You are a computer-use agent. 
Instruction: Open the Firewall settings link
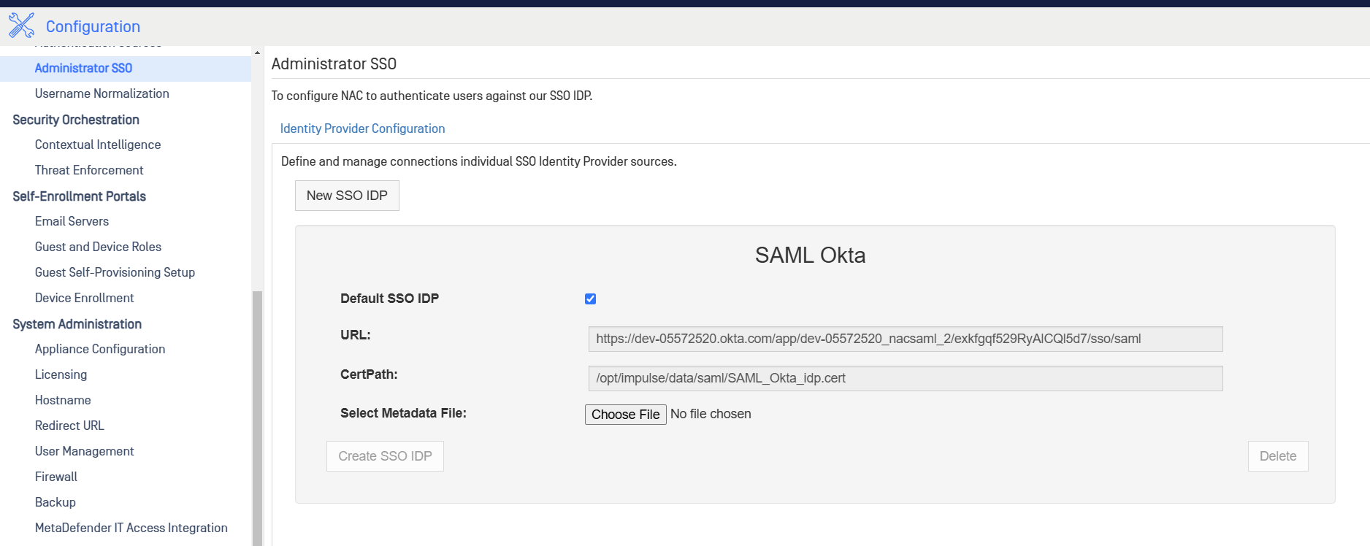tap(56, 477)
